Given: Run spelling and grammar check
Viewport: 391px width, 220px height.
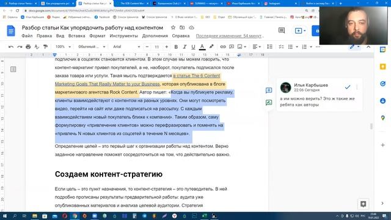Looking at the screenshot, I should pyautogui.click(x=37, y=47).
